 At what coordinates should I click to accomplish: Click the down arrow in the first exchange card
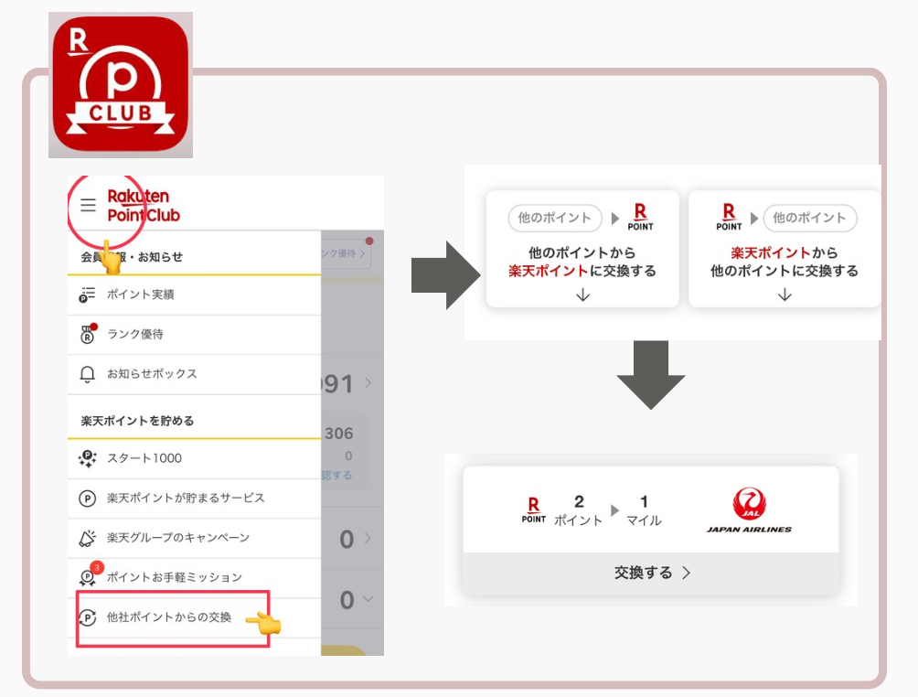[582, 295]
